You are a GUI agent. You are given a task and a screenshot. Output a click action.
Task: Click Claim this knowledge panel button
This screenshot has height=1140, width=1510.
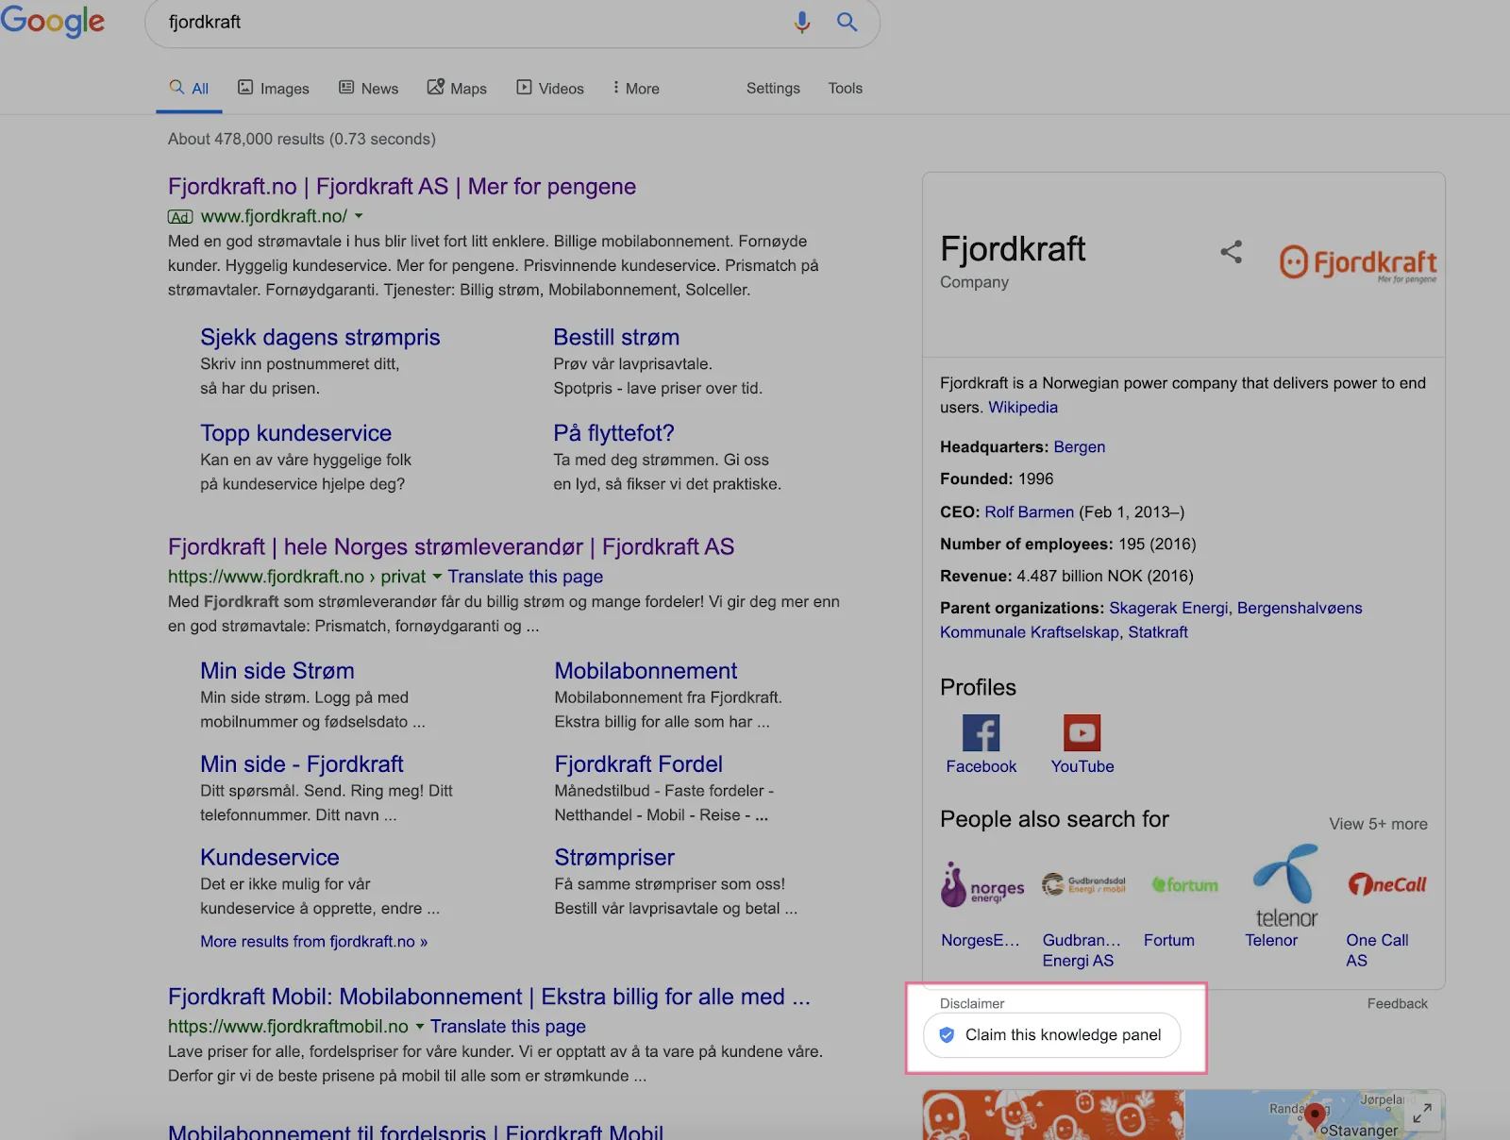[1051, 1035]
